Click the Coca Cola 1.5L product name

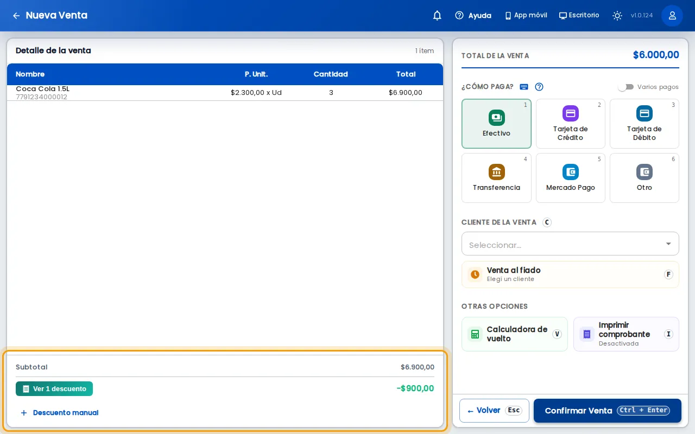pos(42,89)
